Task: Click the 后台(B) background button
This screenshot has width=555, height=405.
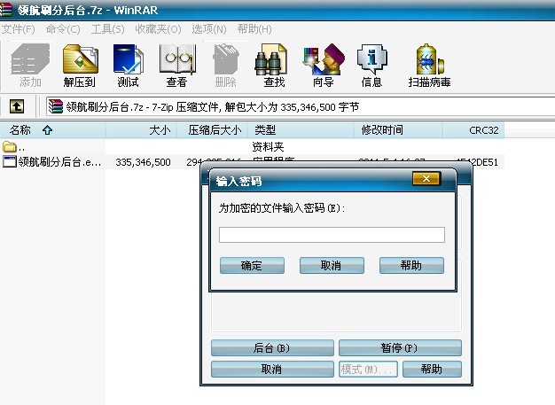Action: point(272,348)
